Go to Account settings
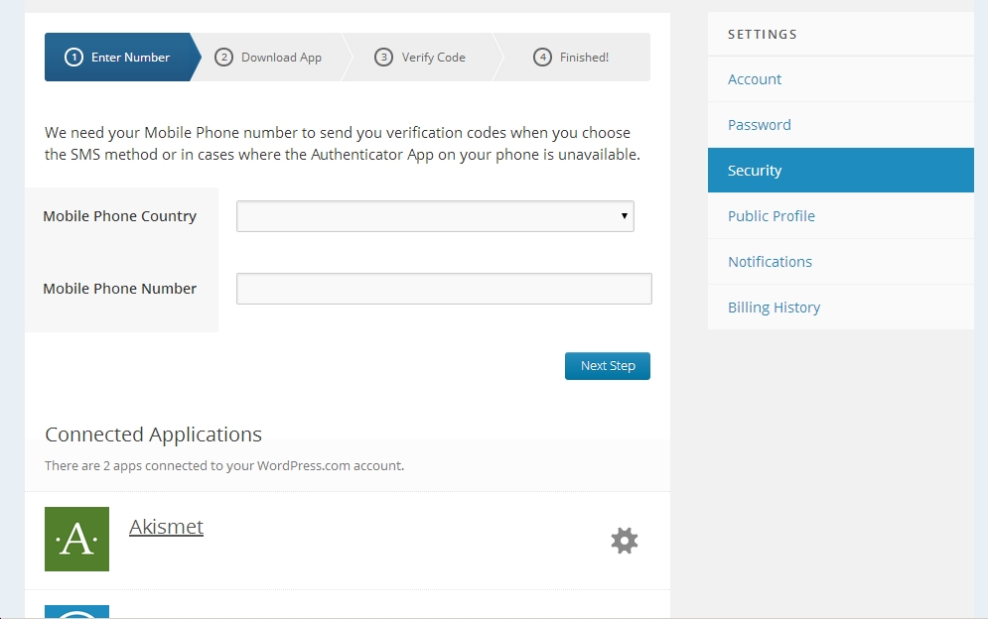 pos(755,79)
